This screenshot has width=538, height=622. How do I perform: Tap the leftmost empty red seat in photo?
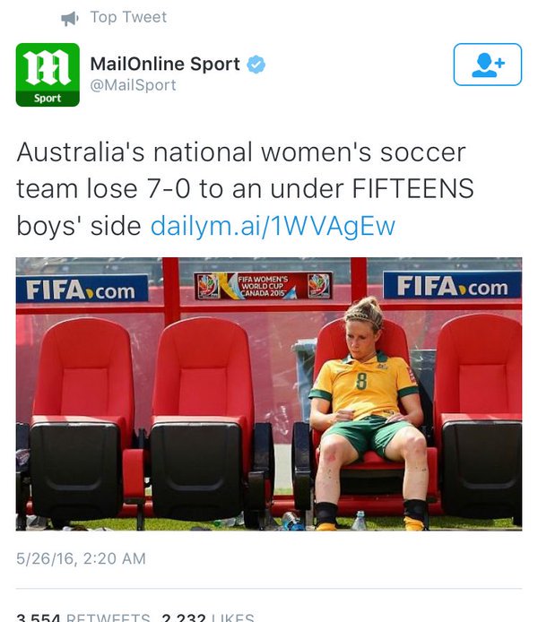[x=81, y=420]
